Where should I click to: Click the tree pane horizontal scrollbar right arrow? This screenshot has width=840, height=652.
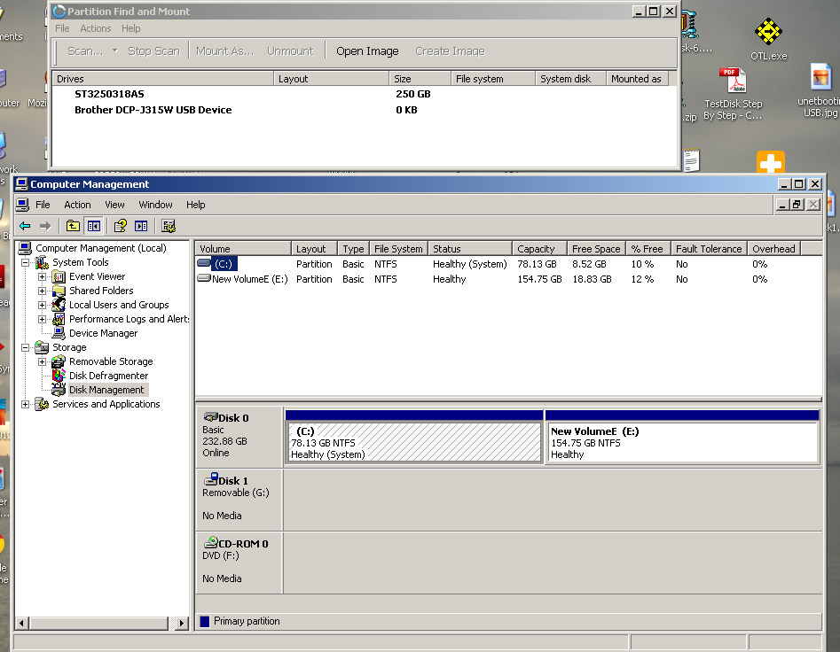(182, 623)
